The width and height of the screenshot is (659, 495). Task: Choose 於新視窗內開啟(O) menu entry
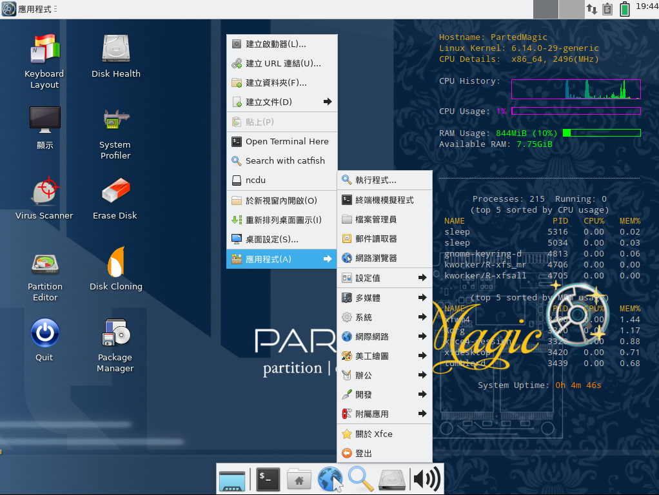[x=282, y=200]
